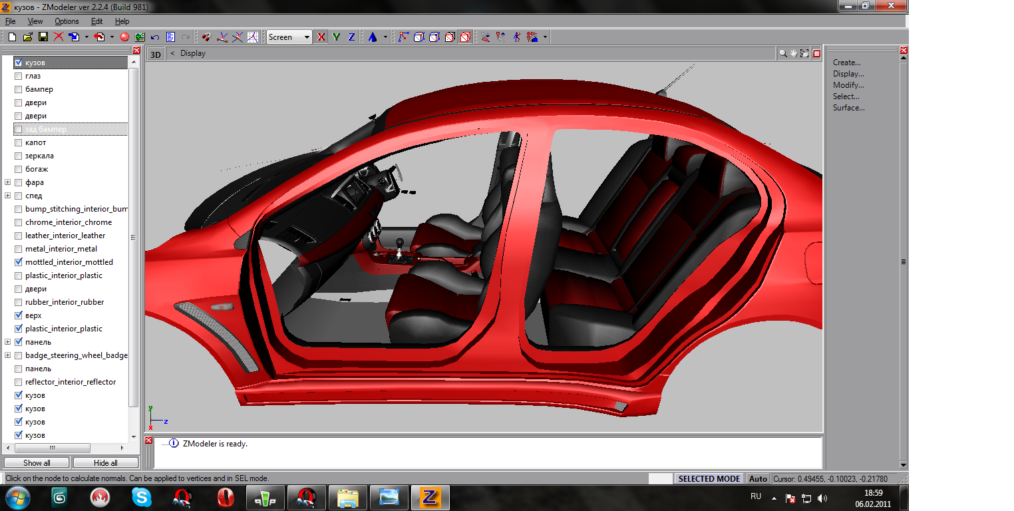Open the Edit menu
The width and height of the screenshot is (1014, 511).
pos(96,21)
